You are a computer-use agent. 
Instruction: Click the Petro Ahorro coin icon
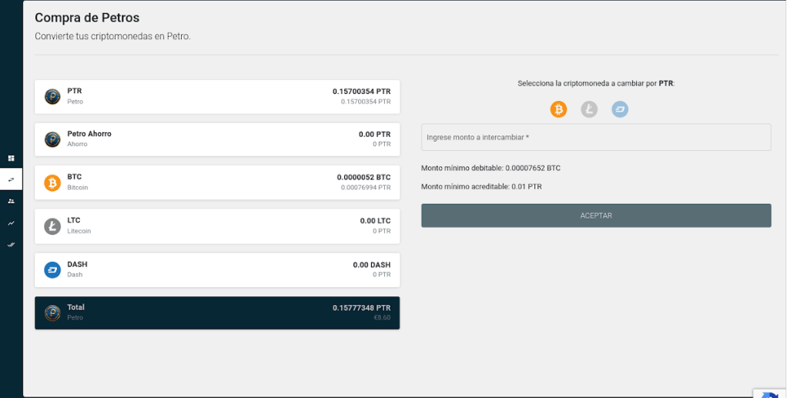point(52,139)
